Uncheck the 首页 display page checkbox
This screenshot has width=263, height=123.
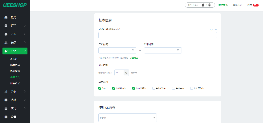(x=100, y=88)
